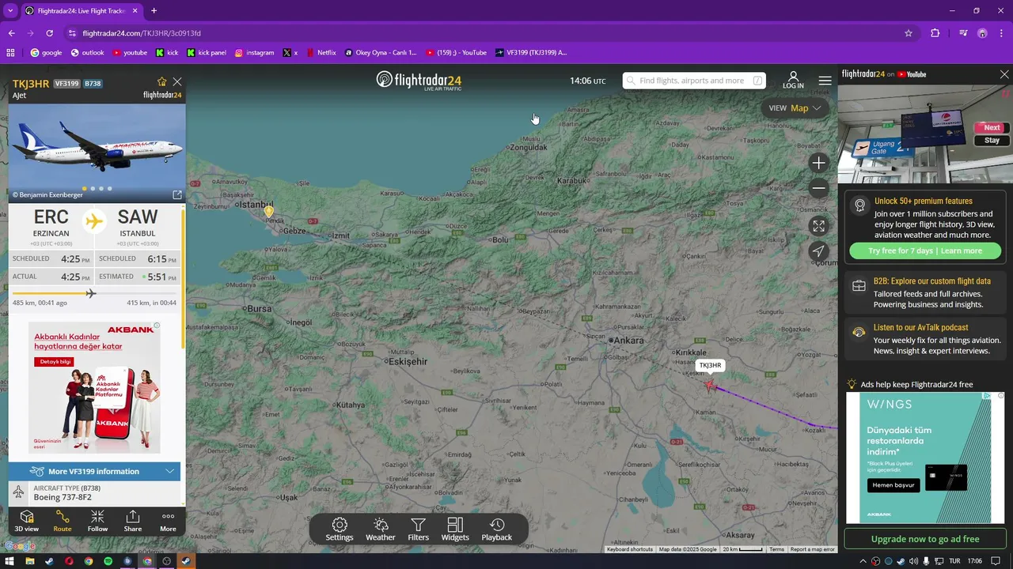Open OBS Studio from the taskbar
1013x569 pixels.
tap(166, 561)
